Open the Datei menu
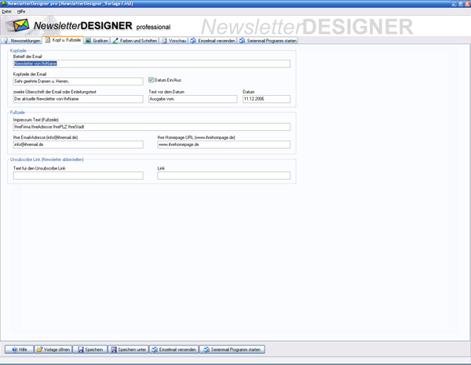 (x=7, y=11)
